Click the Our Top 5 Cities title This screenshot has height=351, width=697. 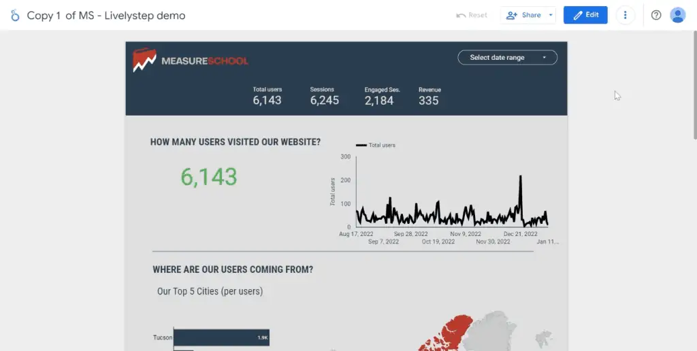[210, 291]
